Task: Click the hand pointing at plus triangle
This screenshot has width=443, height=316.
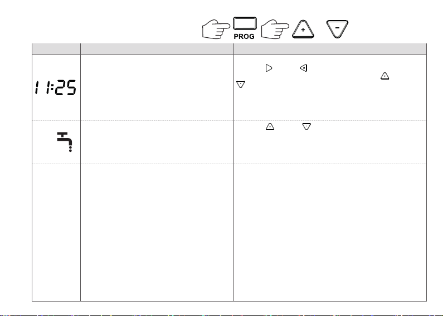Action: [x=275, y=29]
